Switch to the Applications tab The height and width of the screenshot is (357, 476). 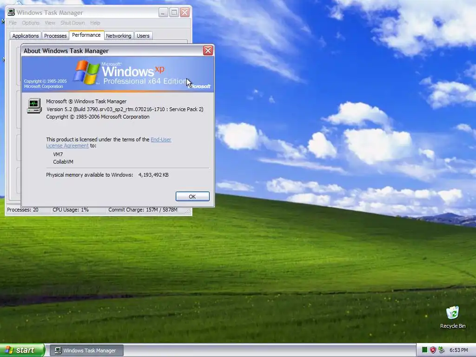tap(26, 36)
